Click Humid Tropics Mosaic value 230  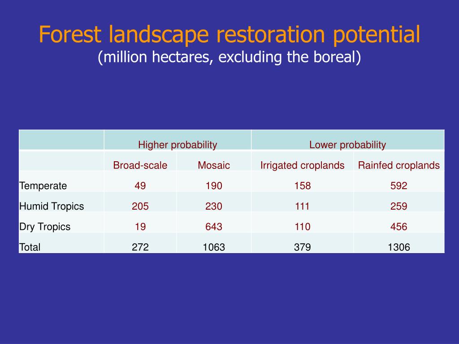(x=214, y=206)
